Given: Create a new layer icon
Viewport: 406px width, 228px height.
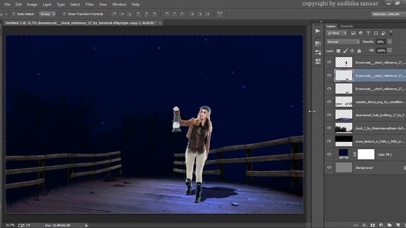Looking at the screenshot, I should click(x=398, y=225).
